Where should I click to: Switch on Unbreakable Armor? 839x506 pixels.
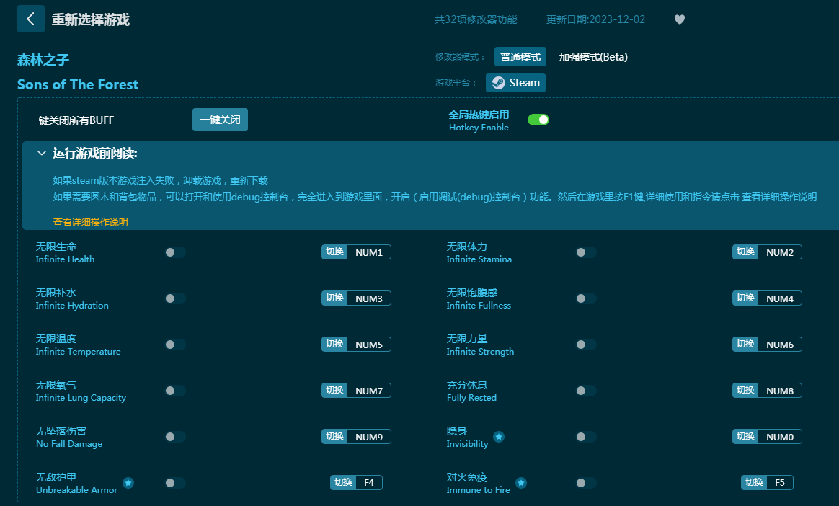pyautogui.click(x=175, y=483)
